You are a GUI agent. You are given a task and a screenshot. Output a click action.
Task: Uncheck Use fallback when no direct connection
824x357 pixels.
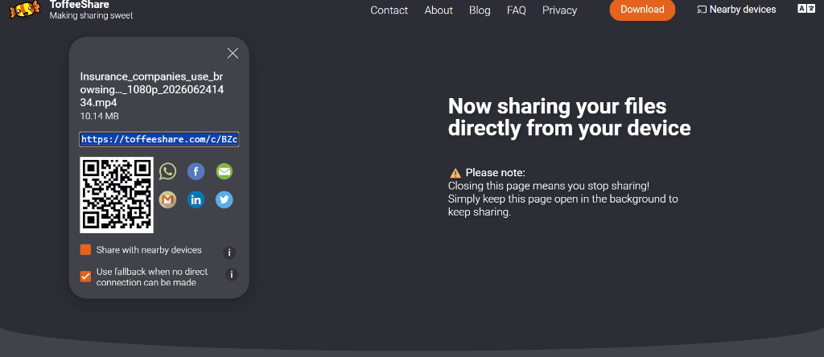click(x=85, y=276)
